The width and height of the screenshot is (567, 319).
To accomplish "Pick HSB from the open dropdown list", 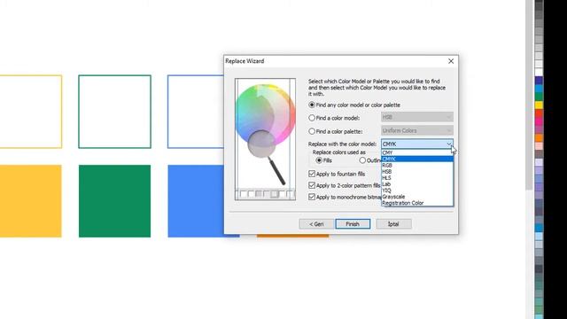I will click(x=417, y=171).
